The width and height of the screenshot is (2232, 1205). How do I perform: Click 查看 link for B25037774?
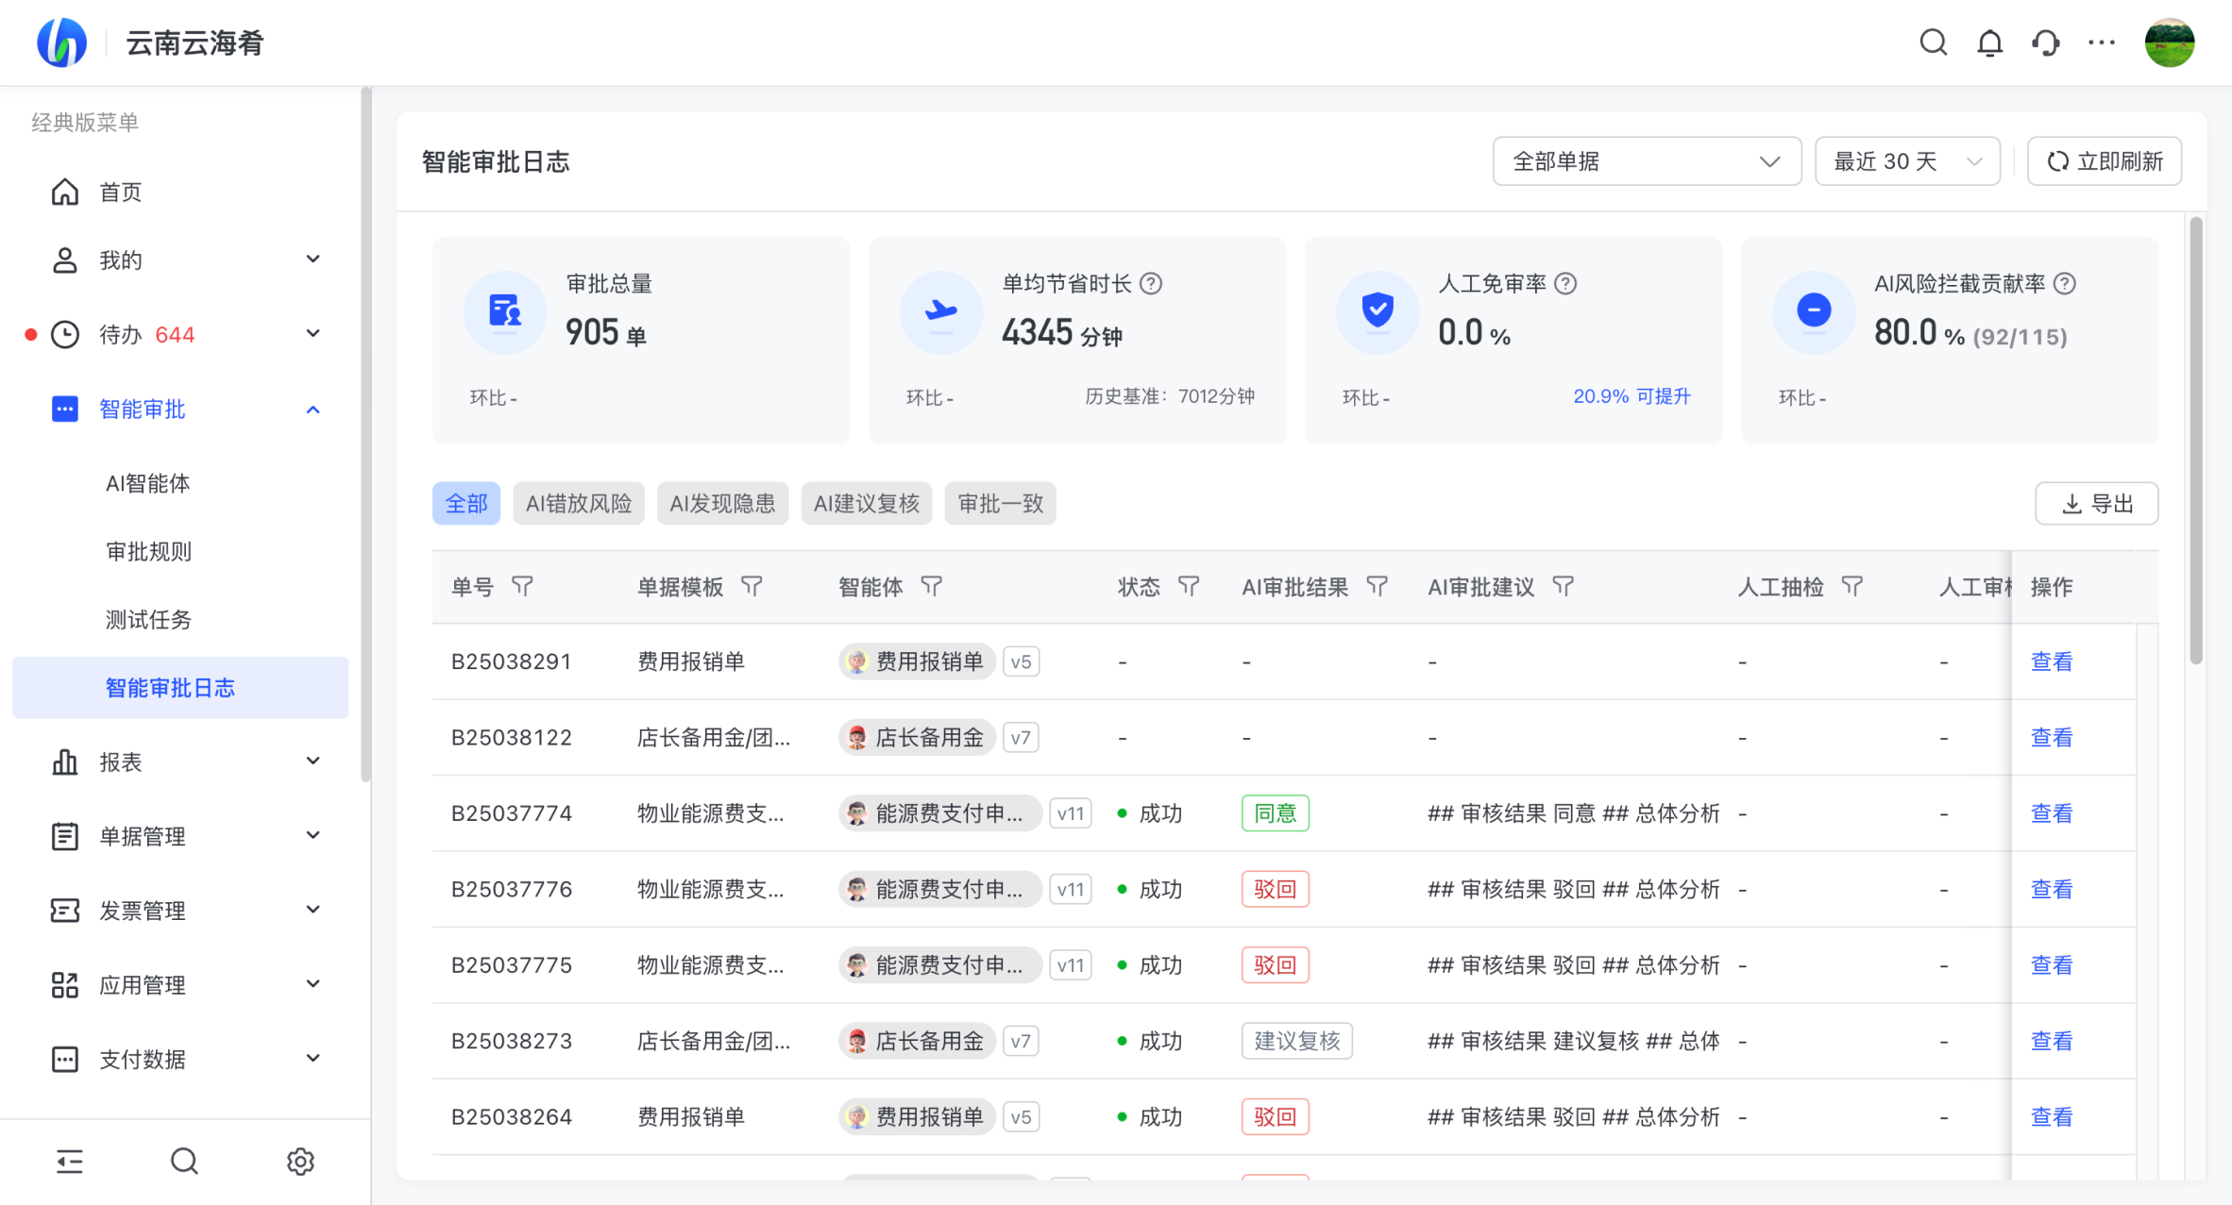[2051, 813]
